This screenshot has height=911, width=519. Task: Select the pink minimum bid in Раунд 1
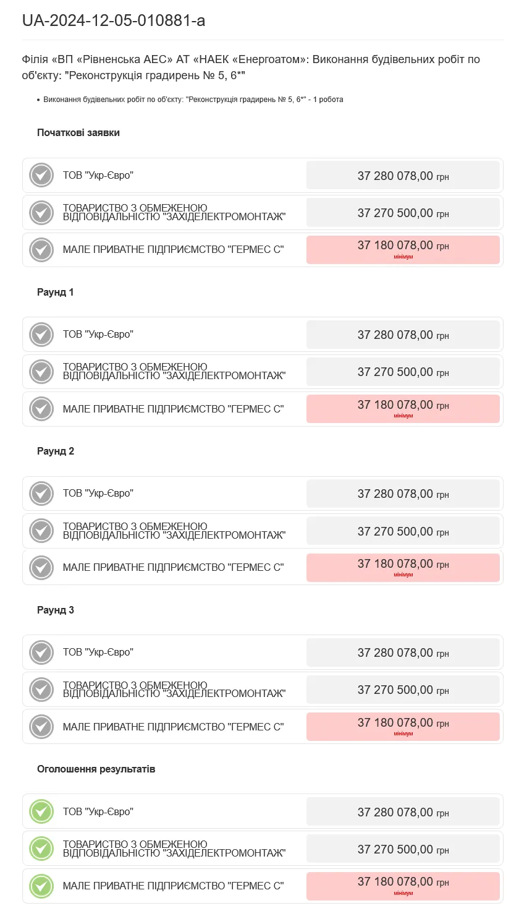point(403,409)
